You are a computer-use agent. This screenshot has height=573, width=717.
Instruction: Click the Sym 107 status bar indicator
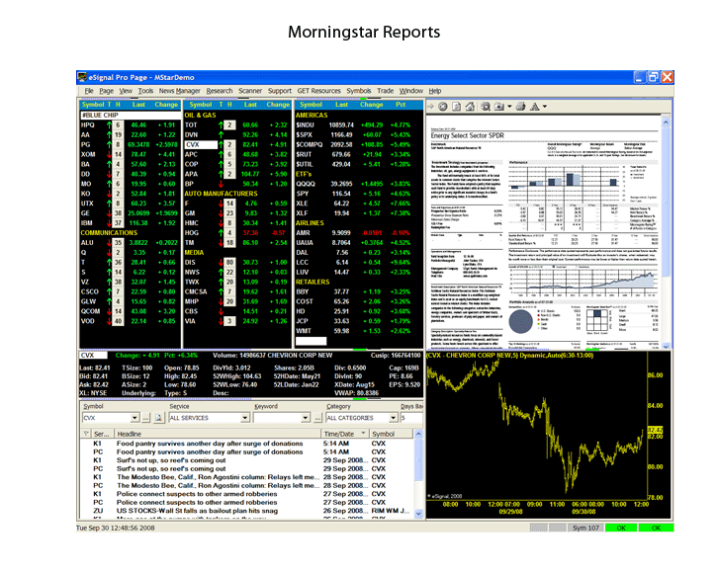[585, 528]
